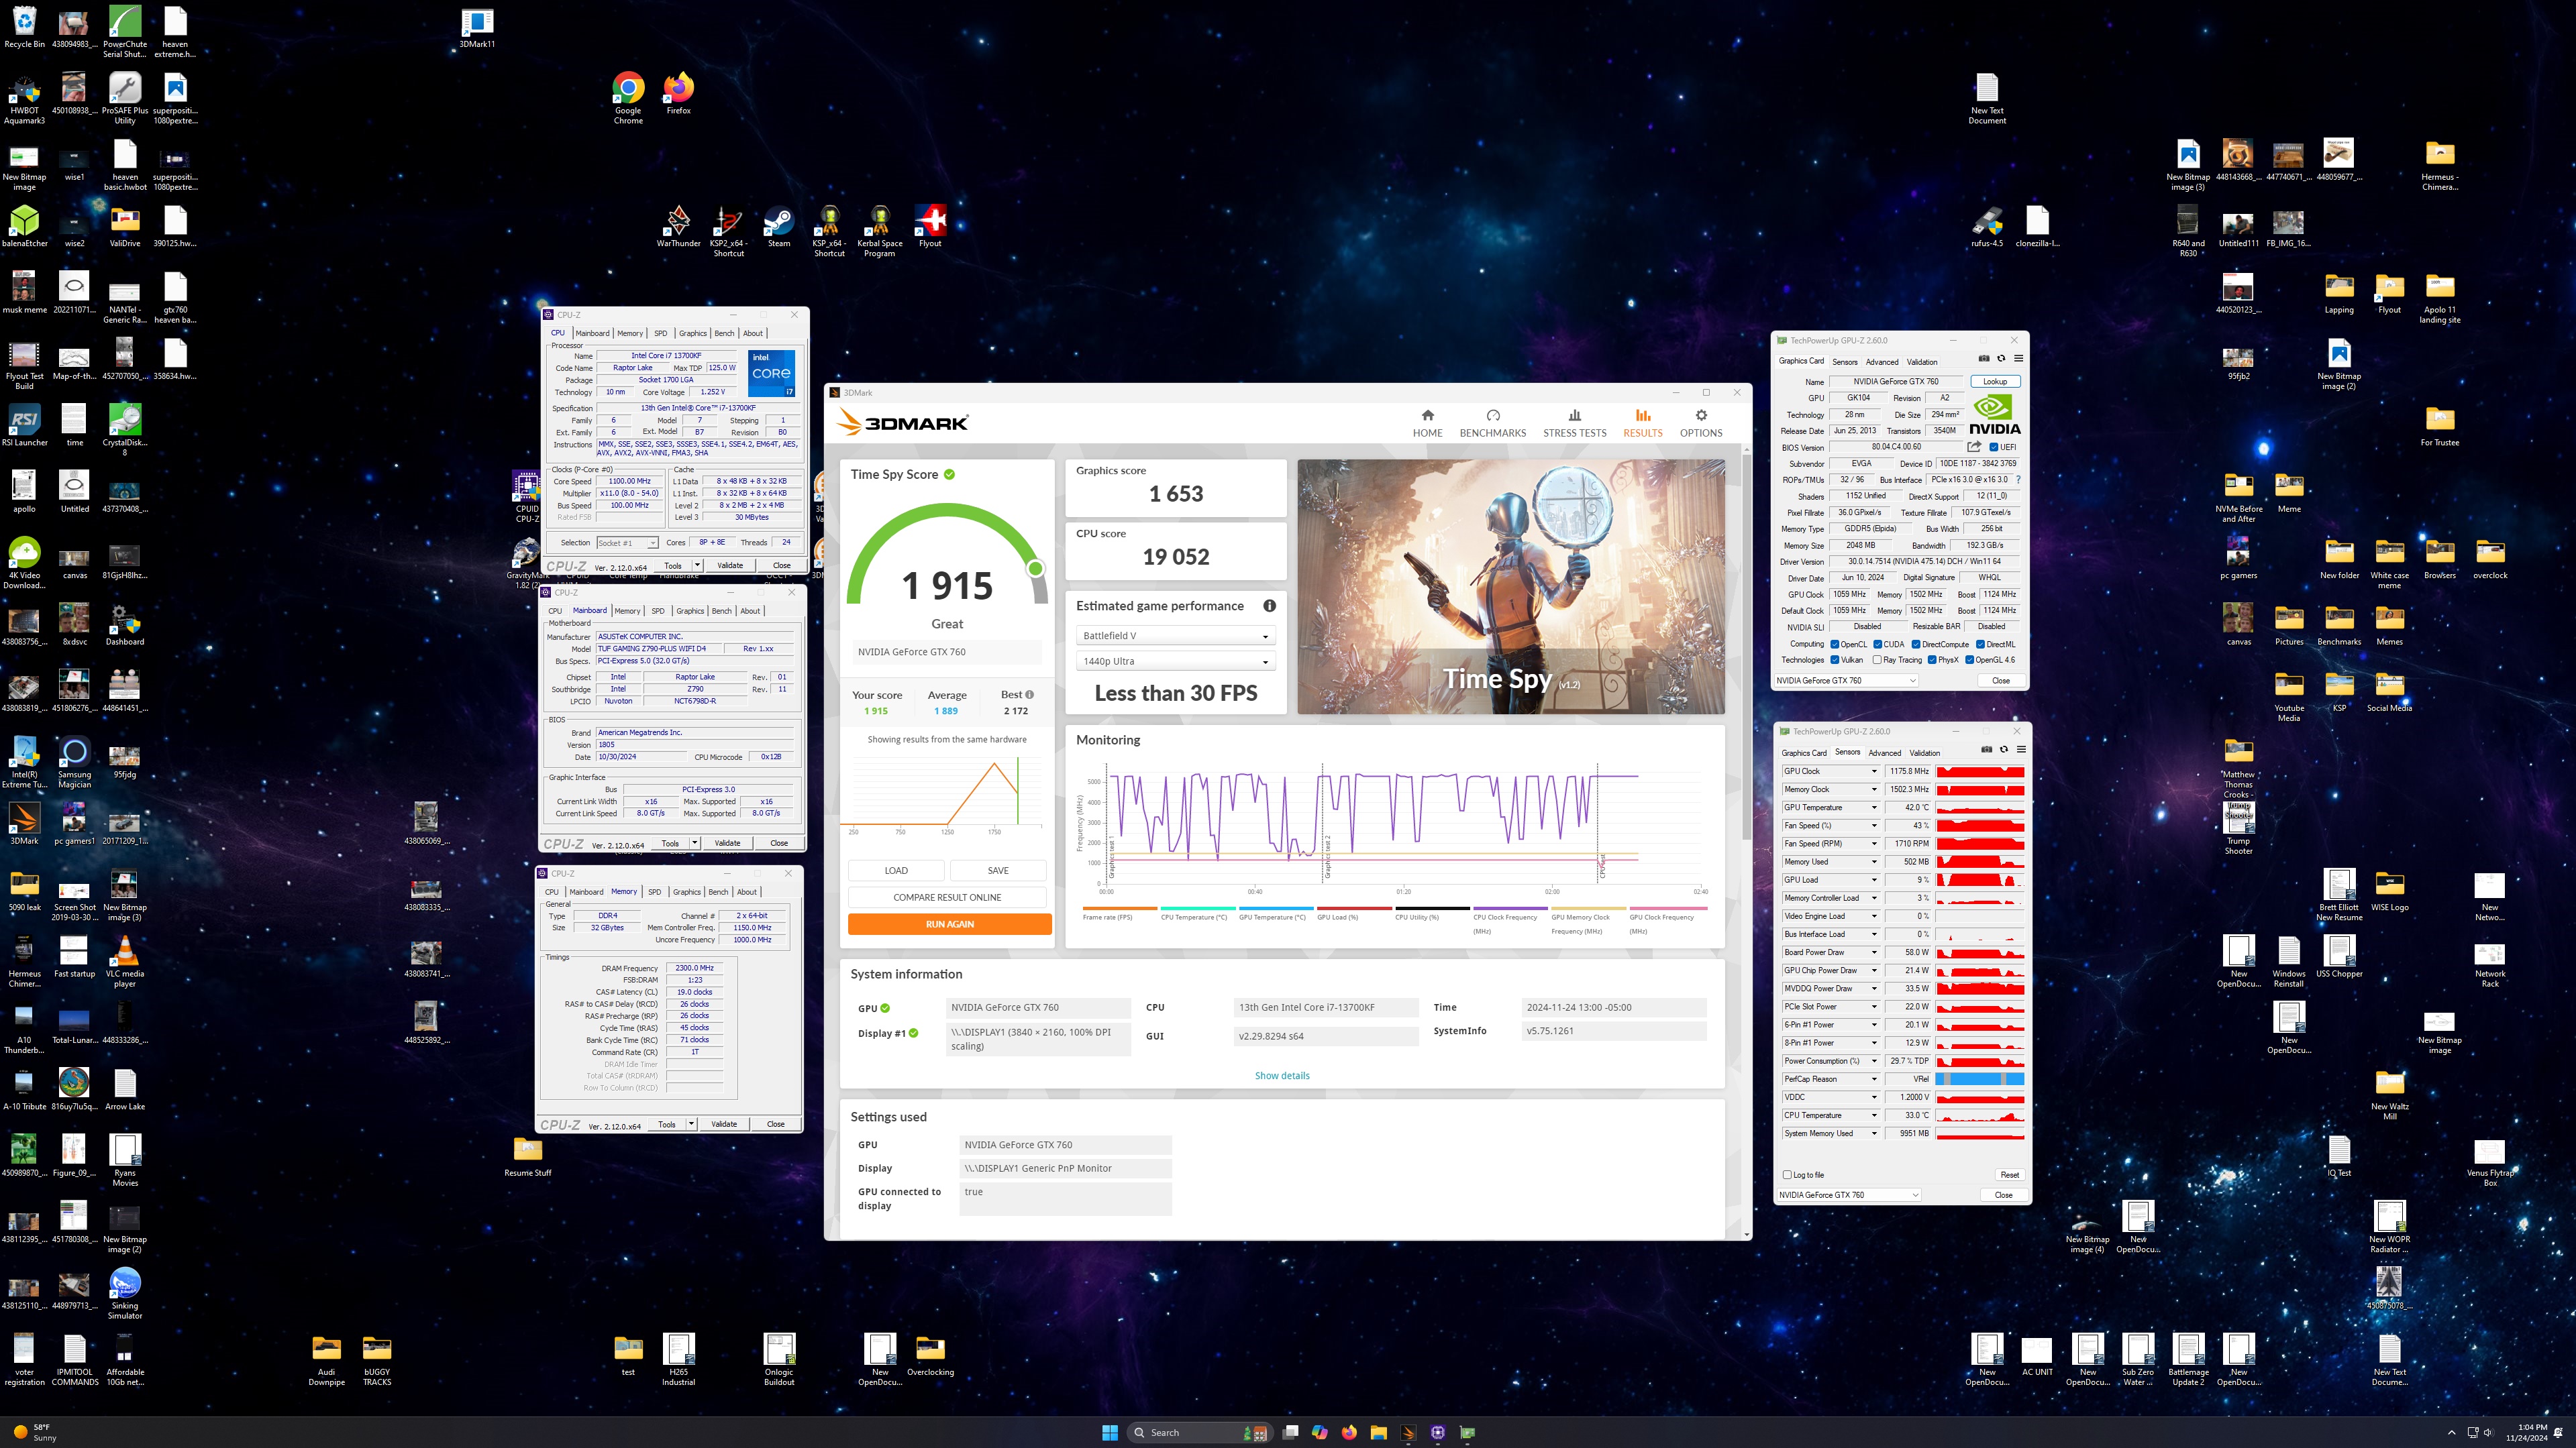Open the Socket #1 selection dropdown in CPU-Z
This screenshot has height=1448, width=2576.
[x=627, y=543]
